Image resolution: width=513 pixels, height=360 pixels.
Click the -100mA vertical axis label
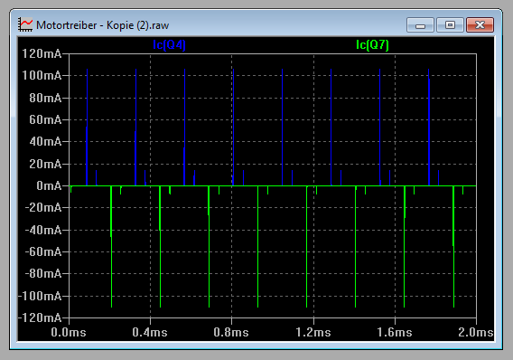40,296
